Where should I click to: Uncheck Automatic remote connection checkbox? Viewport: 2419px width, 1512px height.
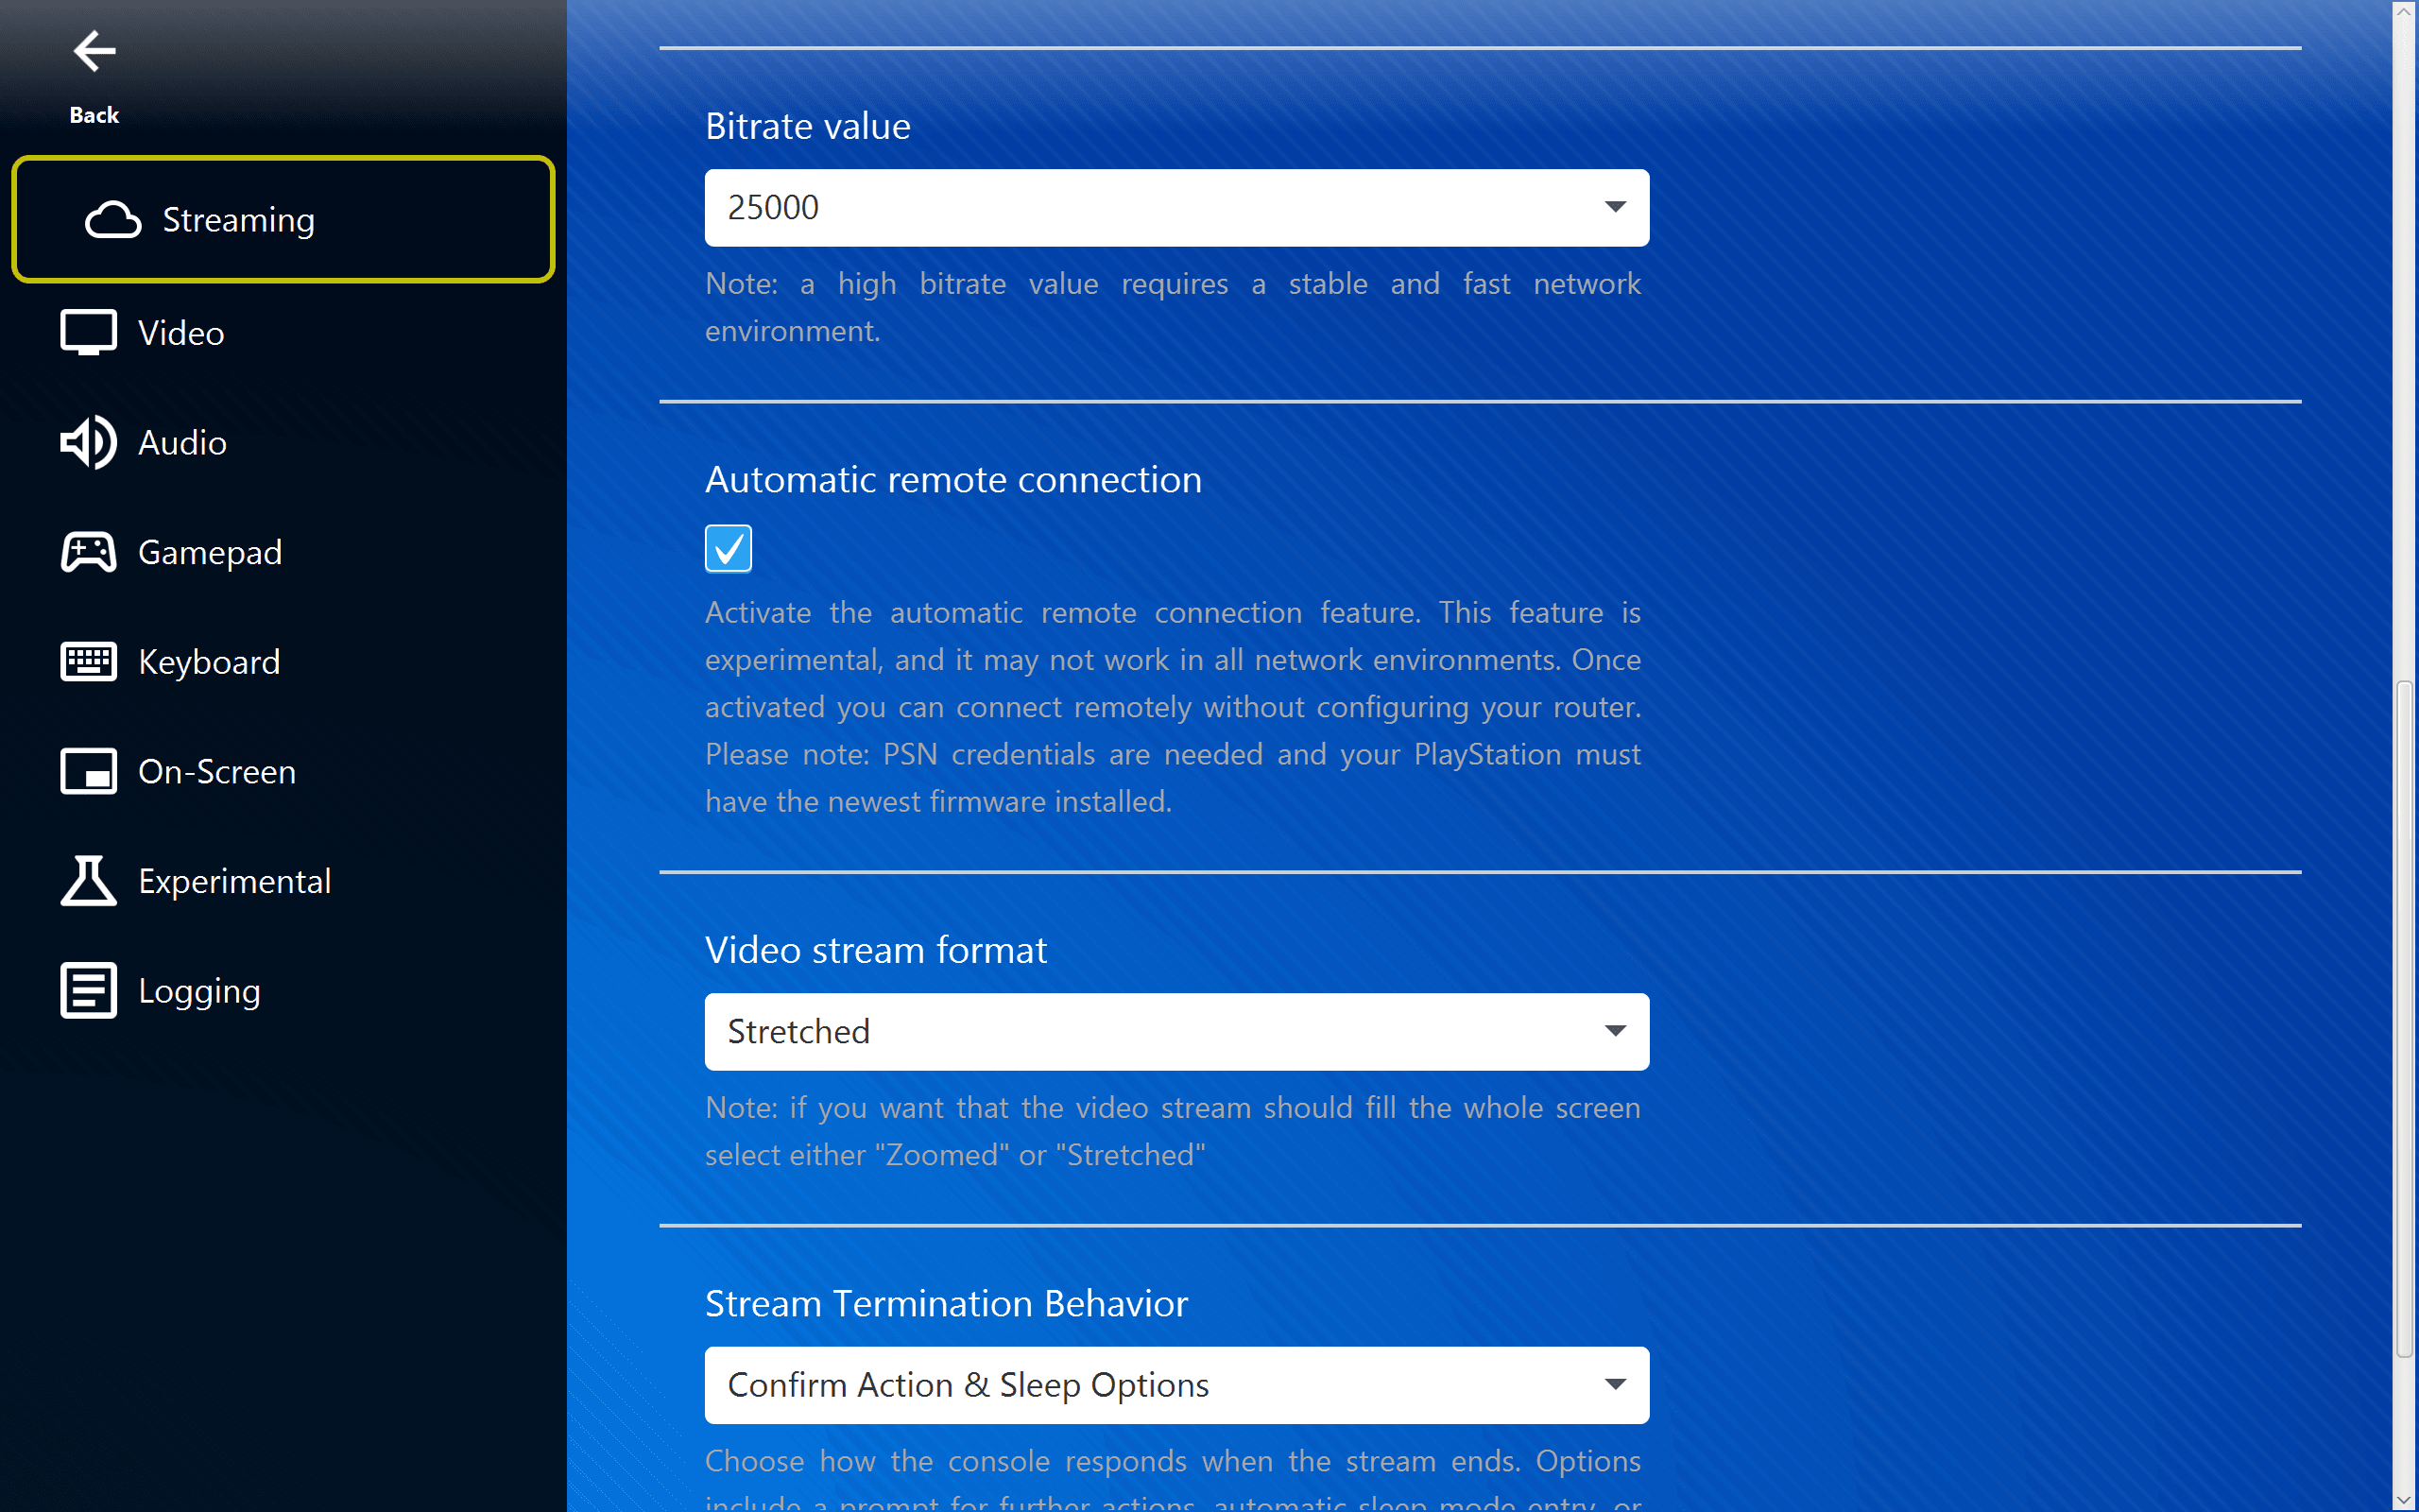(x=728, y=548)
